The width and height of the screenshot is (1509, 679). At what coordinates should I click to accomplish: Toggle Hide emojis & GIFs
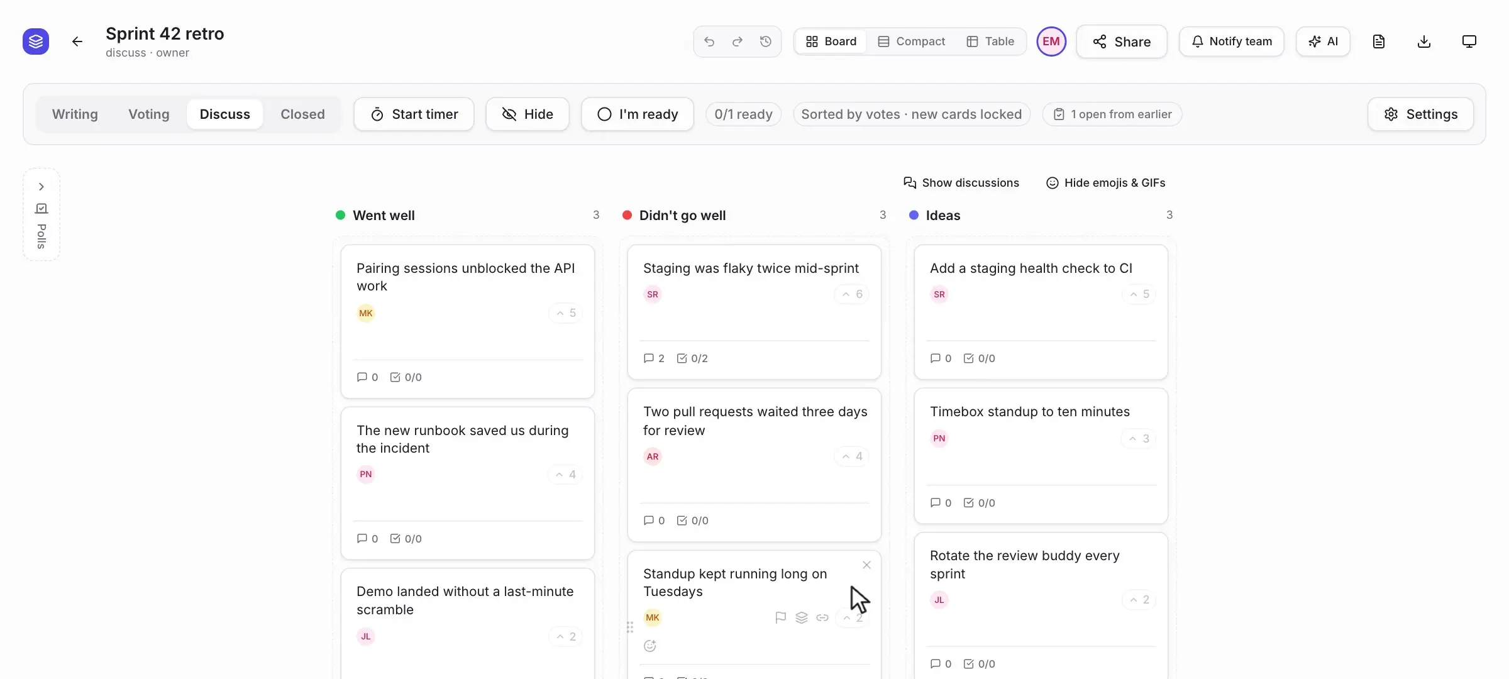1105,183
